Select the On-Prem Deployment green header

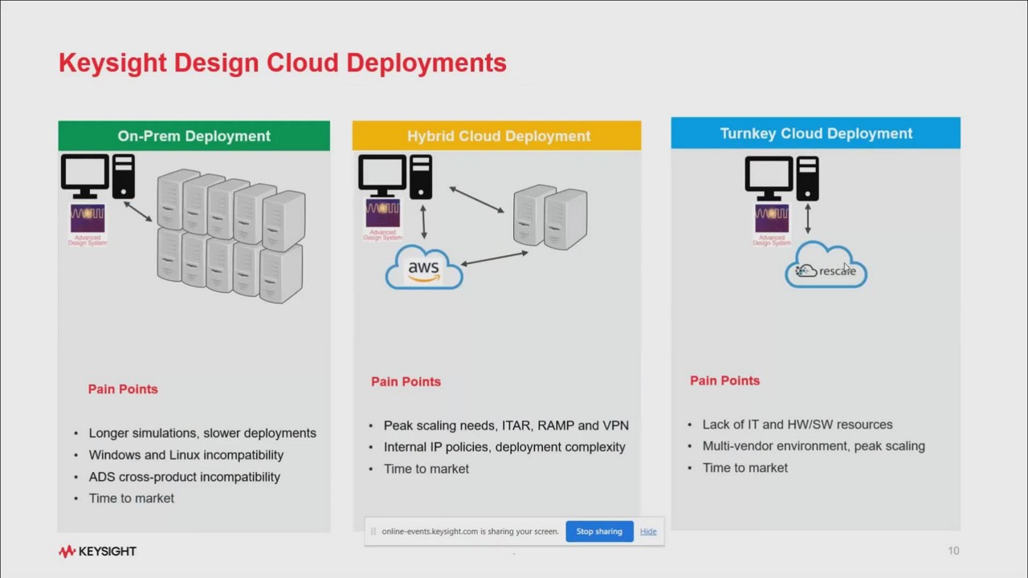194,136
